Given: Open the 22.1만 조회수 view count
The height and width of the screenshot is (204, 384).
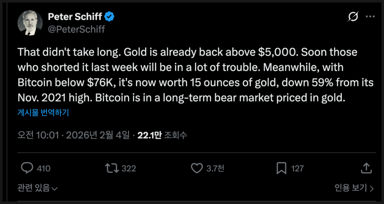Looking at the screenshot, I should point(162,135).
